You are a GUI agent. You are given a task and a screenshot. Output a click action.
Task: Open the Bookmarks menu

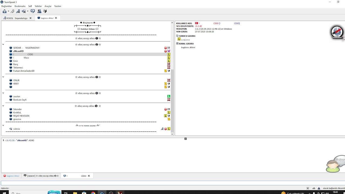(x=20, y=6)
